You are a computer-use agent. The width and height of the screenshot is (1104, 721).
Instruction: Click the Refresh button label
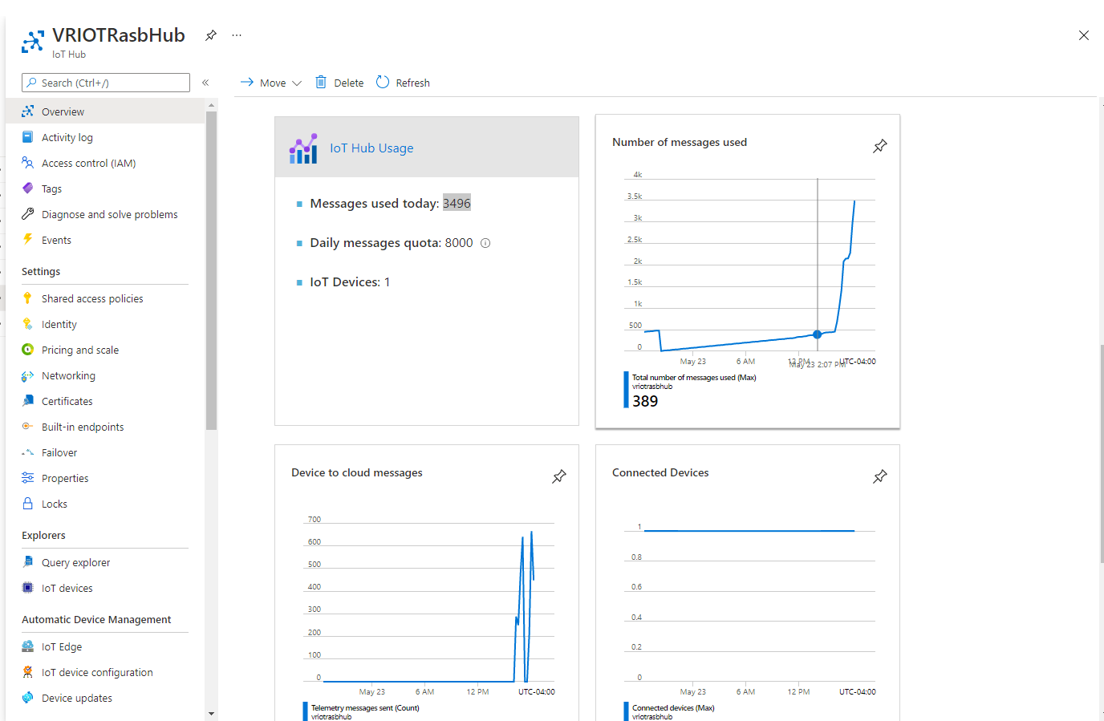point(412,83)
